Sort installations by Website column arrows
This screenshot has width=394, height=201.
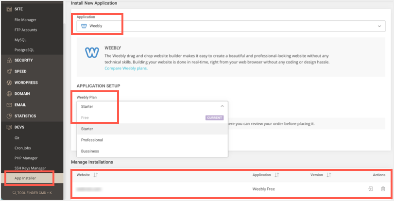[x=96, y=175]
